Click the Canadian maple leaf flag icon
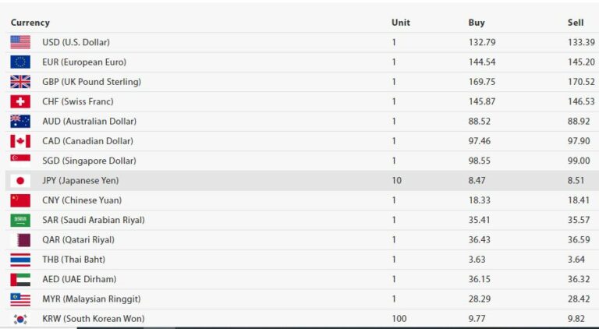This screenshot has height=329, width=599. click(20, 141)
